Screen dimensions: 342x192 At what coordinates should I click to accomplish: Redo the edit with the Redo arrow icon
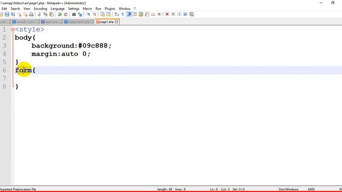(x=66, y=14)
